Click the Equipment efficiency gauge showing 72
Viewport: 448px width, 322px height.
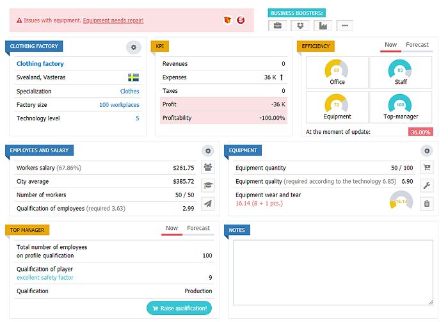[337, 106]
